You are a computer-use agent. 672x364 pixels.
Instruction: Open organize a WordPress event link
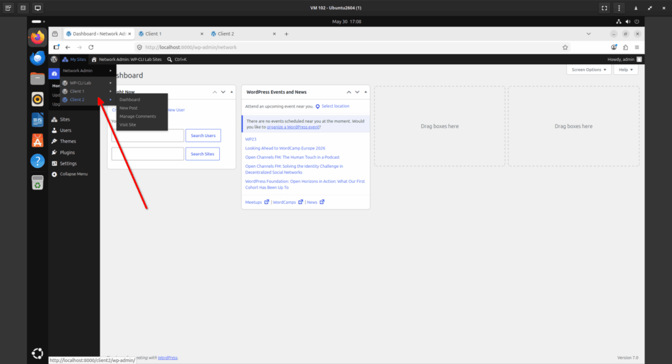tap(293, 127)
